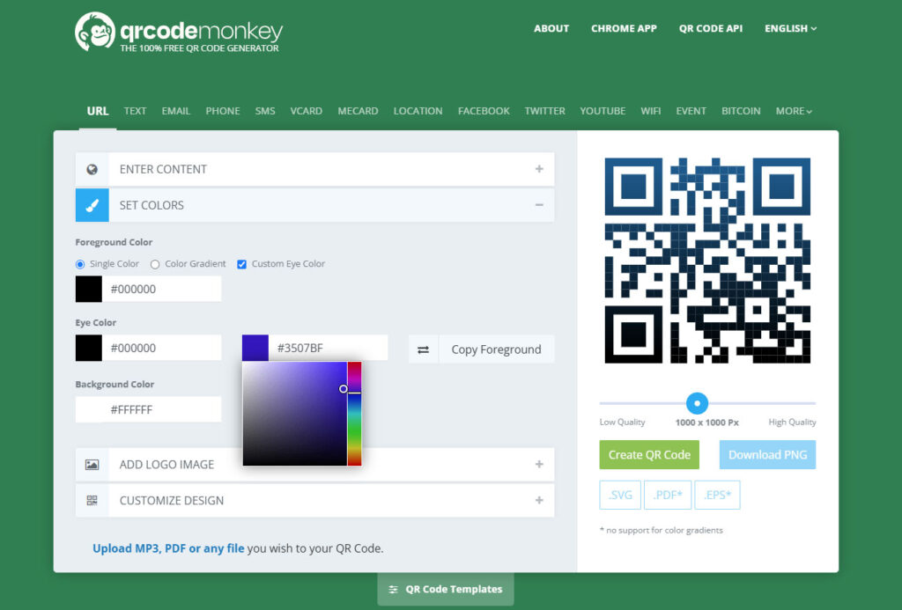Open the QR Code Templates button
The height and width of the screenshot is (610, 902).
446,589
